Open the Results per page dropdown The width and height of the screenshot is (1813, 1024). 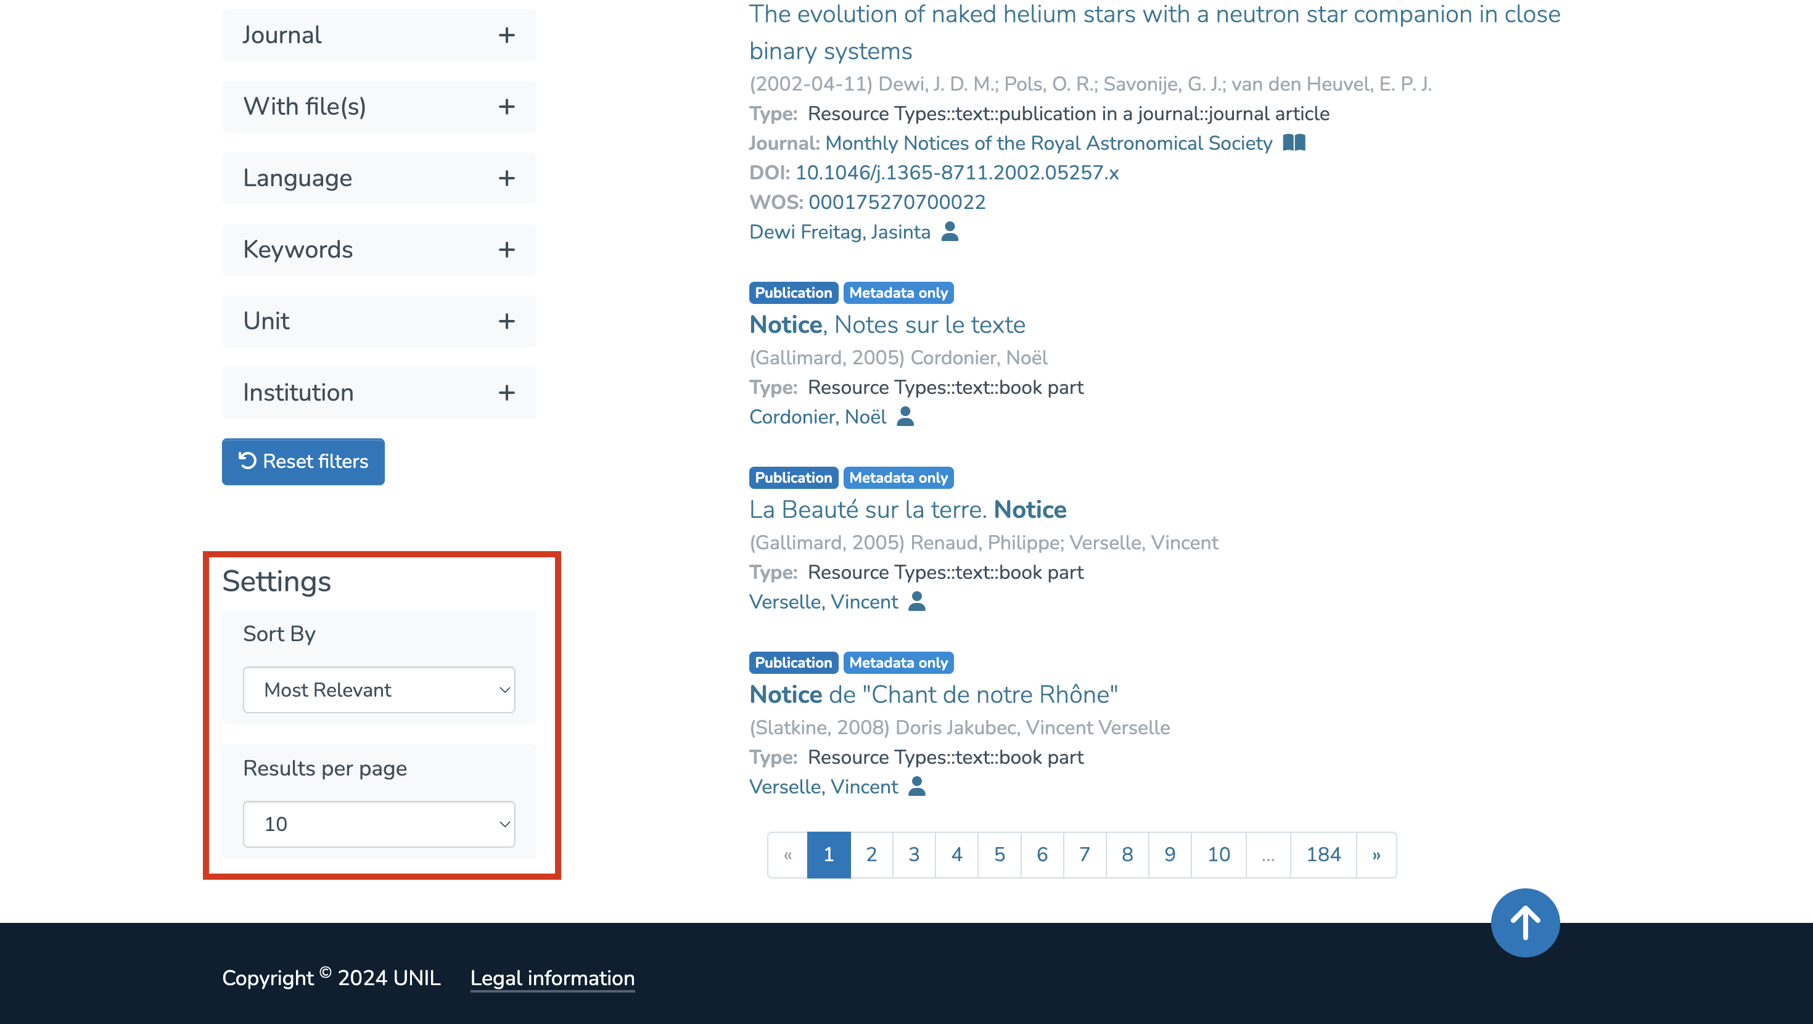coord(379,824)
